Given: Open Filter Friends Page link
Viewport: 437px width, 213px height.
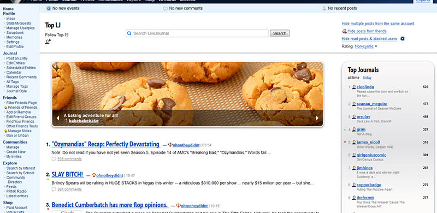Looking at the screenshot, I should click(x=21, y=103).
